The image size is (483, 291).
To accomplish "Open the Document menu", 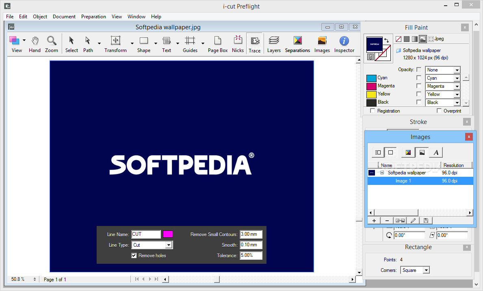I will (x=64, y=17).
